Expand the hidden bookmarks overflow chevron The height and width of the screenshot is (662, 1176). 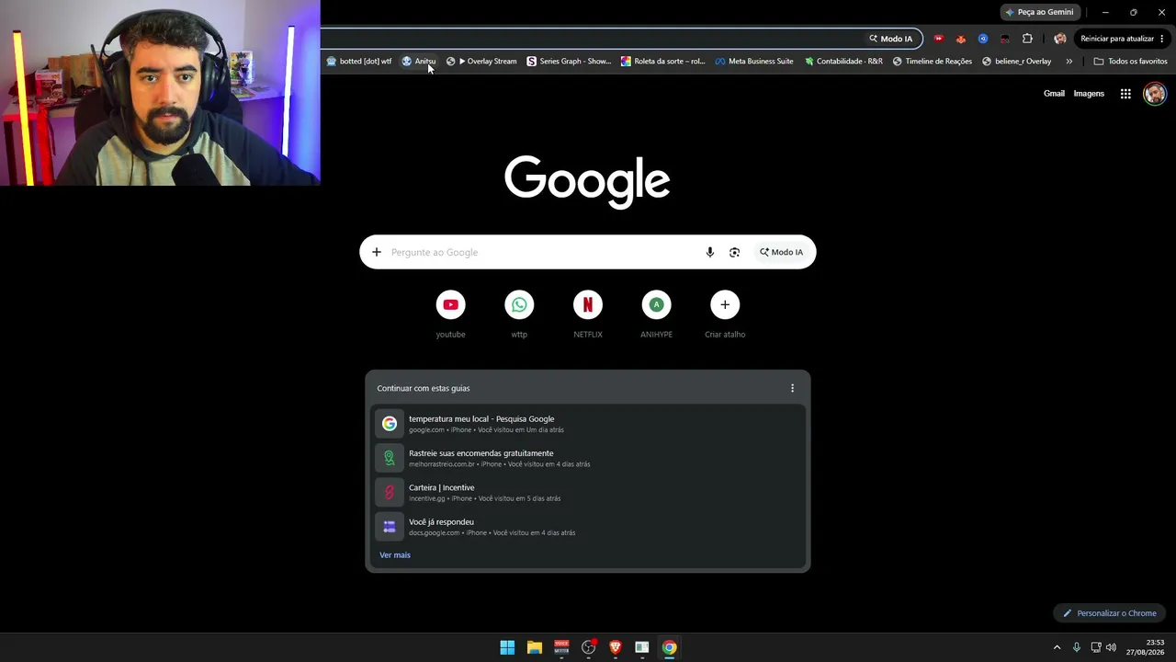click(1069, 62)
